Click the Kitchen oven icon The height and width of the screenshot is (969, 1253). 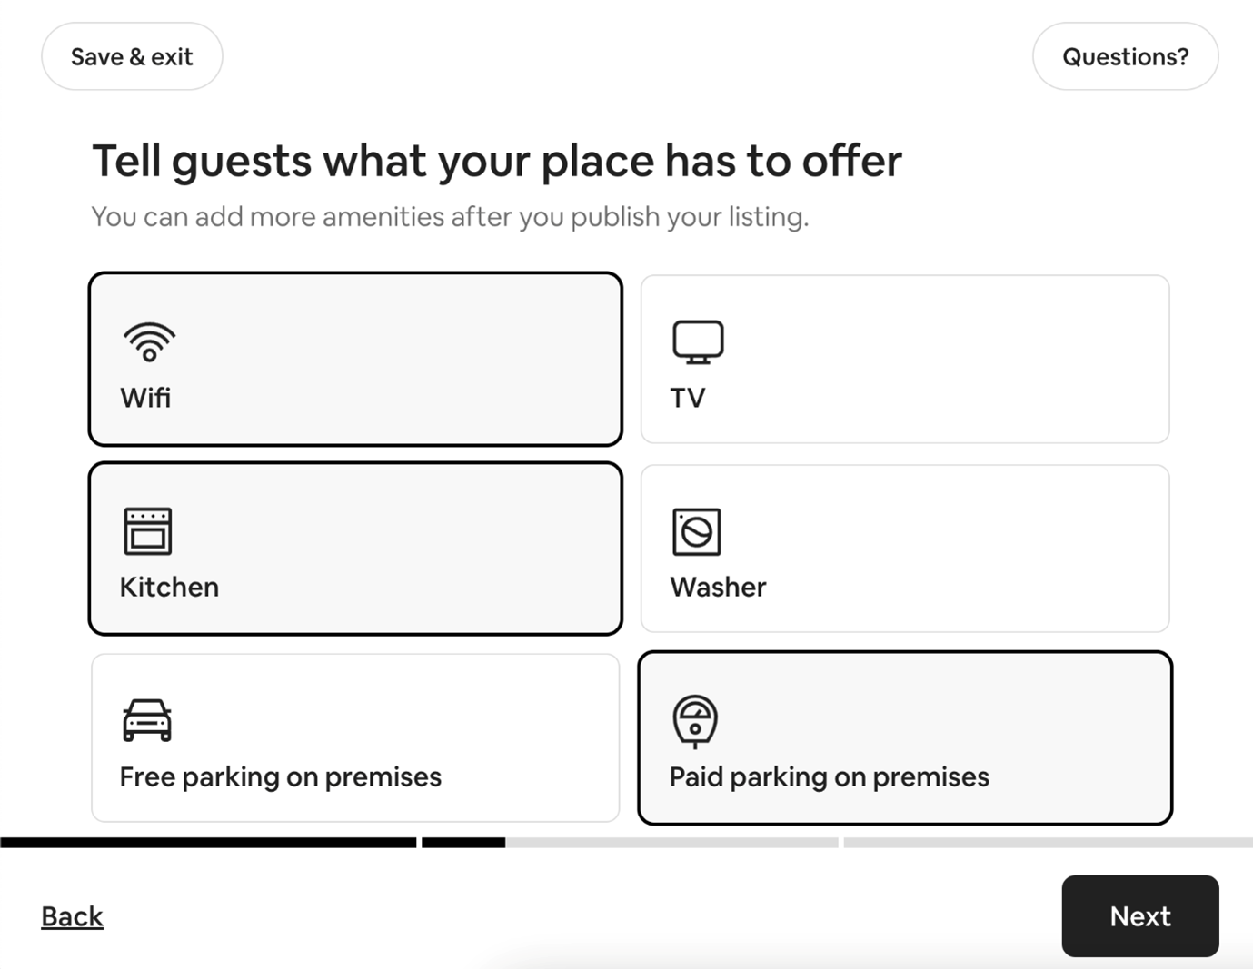click(x=147, y=531)
